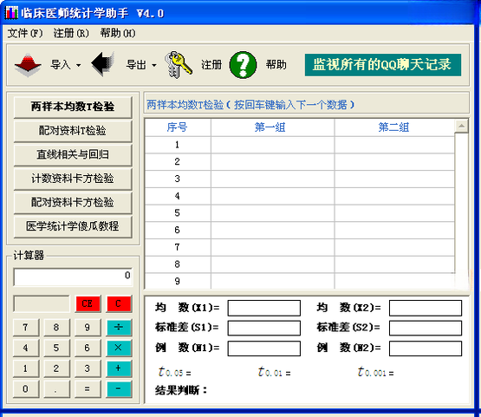The image size is (481, 417).
Task: Open the 注册(R) menu
Action: [71, 33]
